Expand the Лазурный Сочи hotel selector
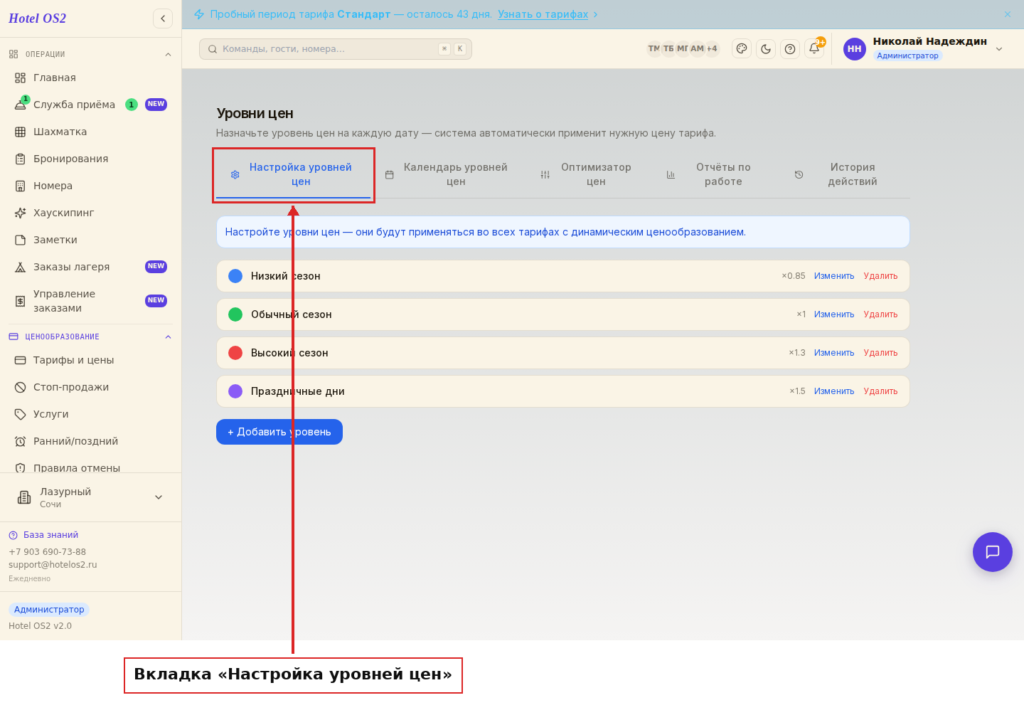Image resolution: width=1024 pixels, height=710 pixels. 91,497
